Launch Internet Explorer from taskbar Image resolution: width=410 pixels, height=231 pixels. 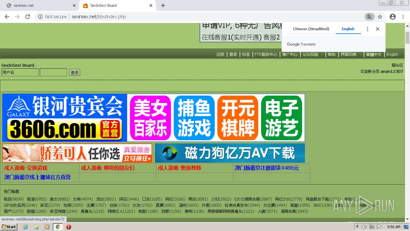tap(26, 227)
